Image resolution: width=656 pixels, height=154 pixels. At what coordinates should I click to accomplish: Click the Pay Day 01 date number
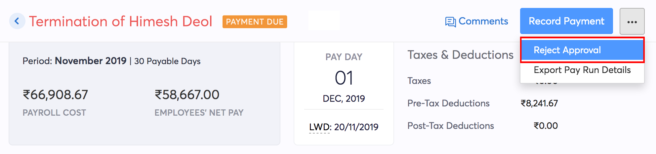[x=344, y=78]
